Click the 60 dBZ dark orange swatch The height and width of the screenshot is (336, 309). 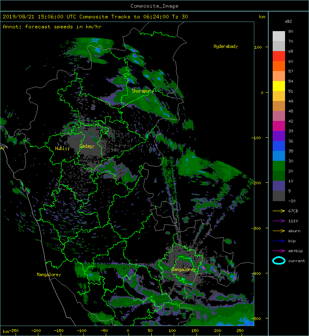[x=279, y=66]
